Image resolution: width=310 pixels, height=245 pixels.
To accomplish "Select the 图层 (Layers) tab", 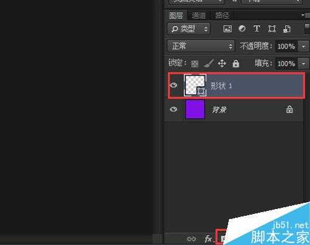I will pyautogui.click(x=176, y=16).
